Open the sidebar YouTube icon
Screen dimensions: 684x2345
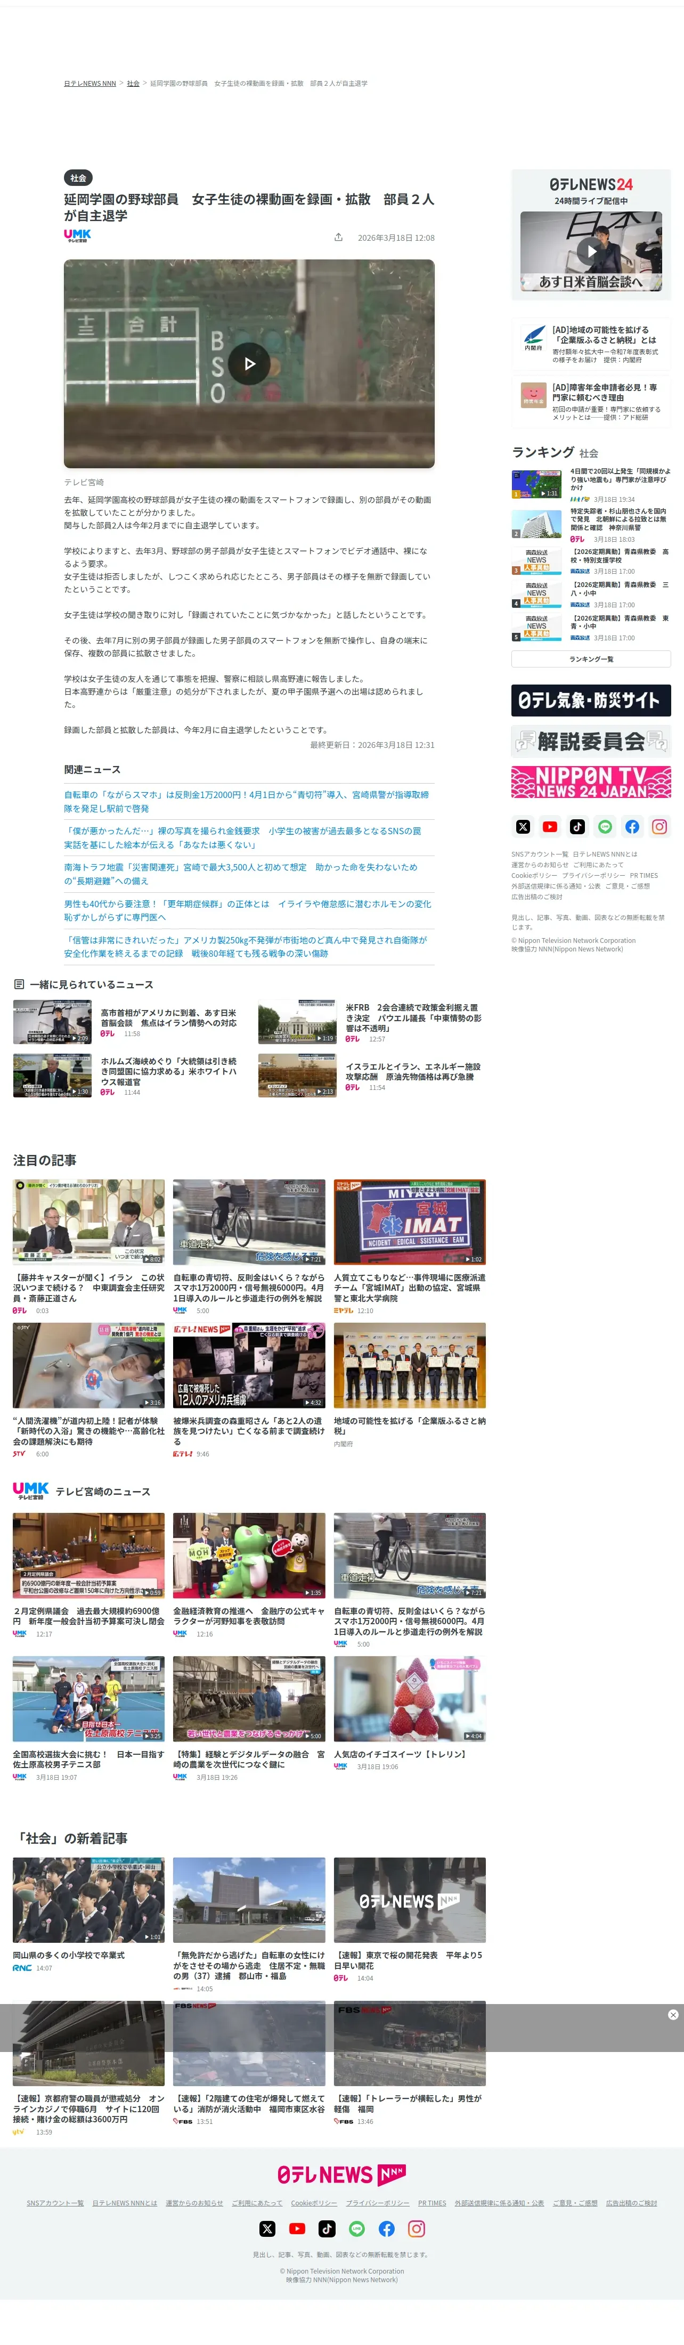pyautogui.click(x=550, y=827)
